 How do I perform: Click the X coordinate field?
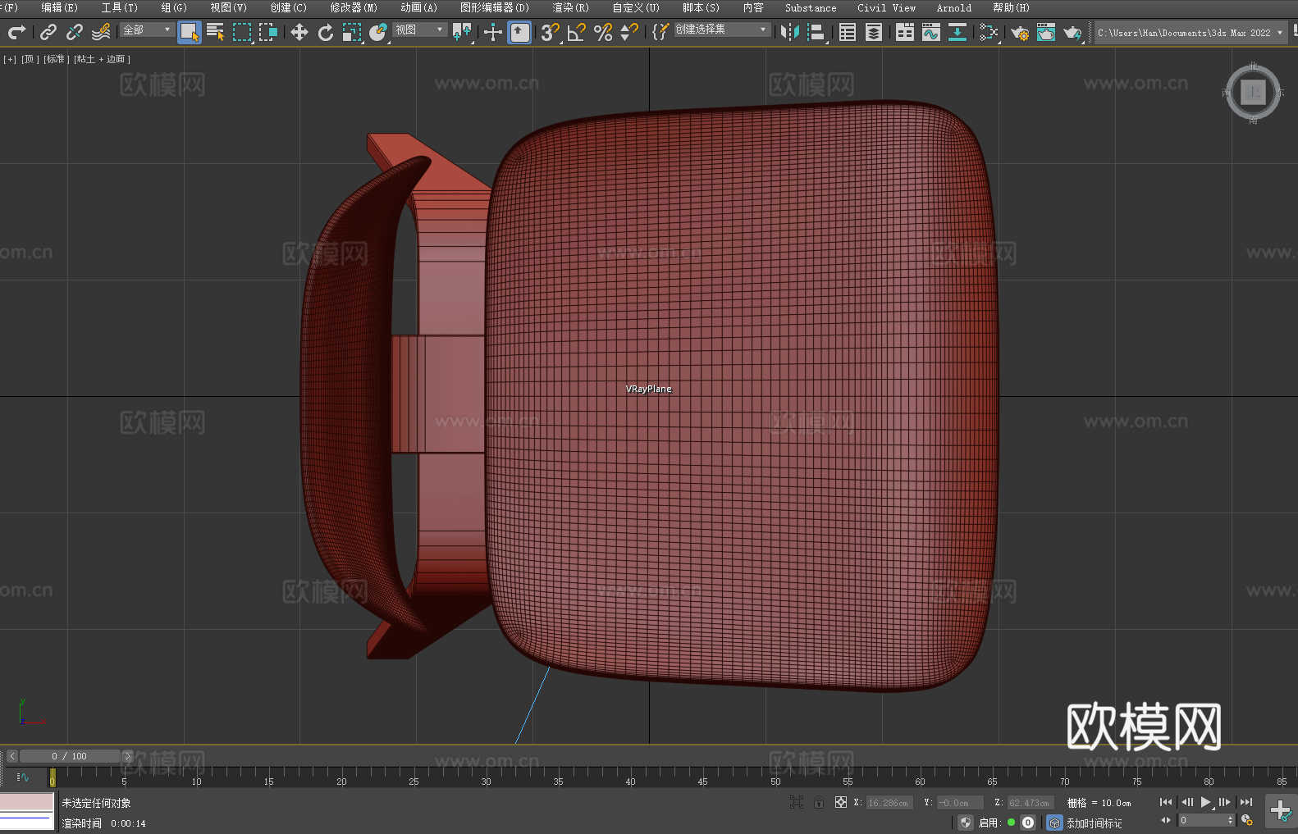(x=889, y=803)
